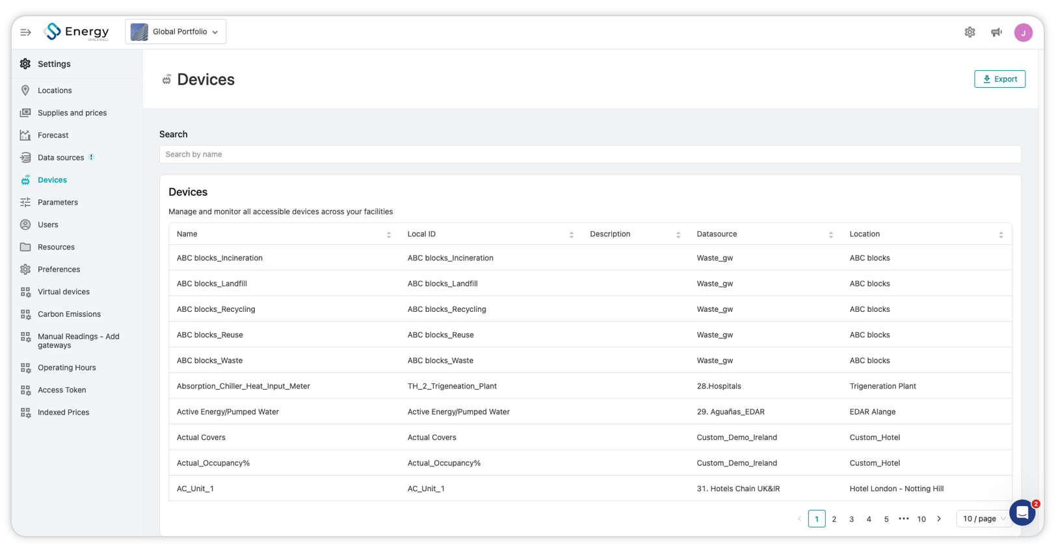Click the Users person icon

pyautogui.click(x=25, y=225)
